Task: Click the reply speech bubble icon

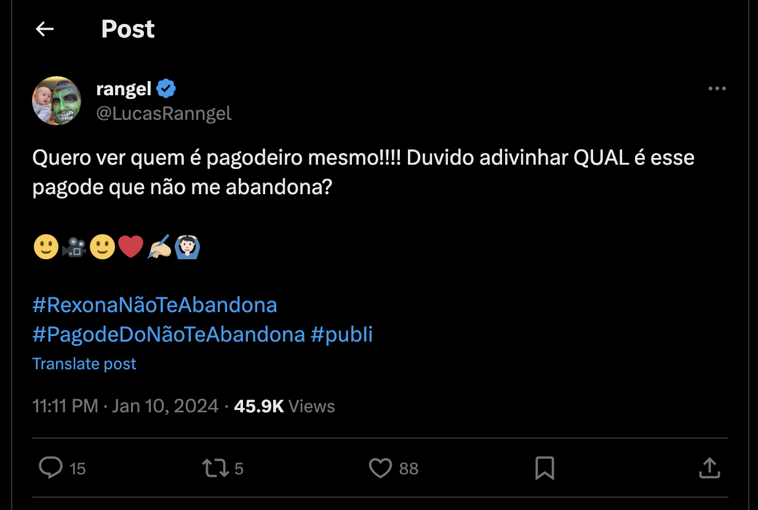Action: point(50,468)
